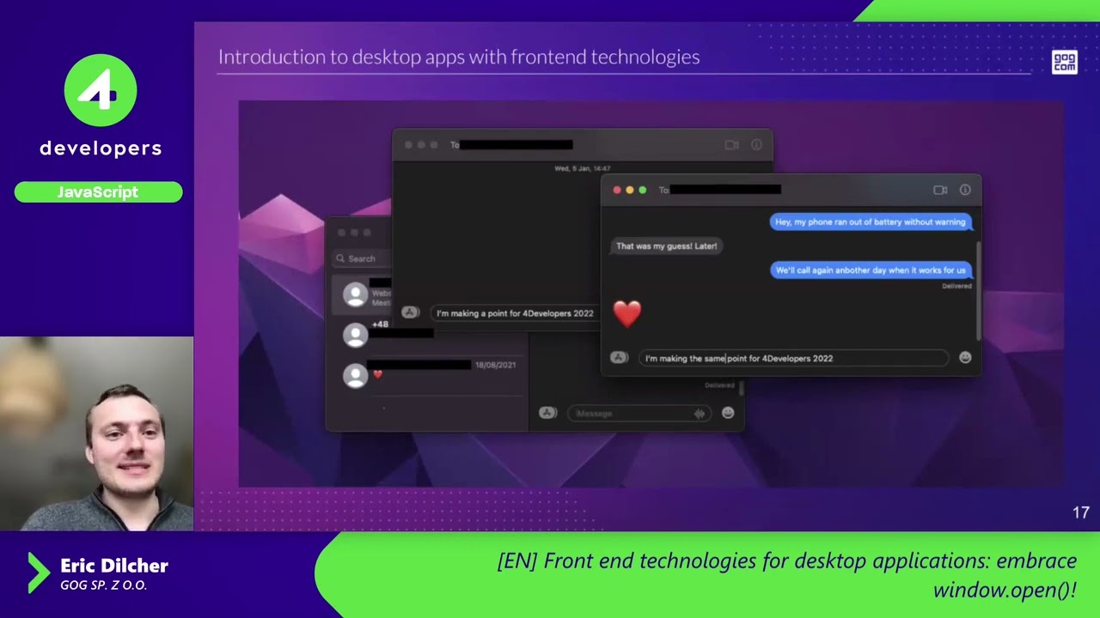The image size is (1100, 618).
Task: Click the video call icon in front Messages window
Action: point(940,190)
